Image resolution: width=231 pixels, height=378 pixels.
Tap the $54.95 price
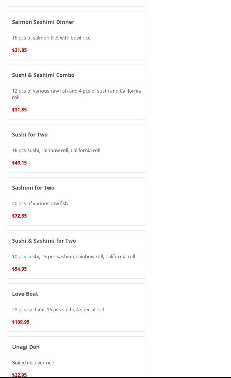[x=19, y=269]
